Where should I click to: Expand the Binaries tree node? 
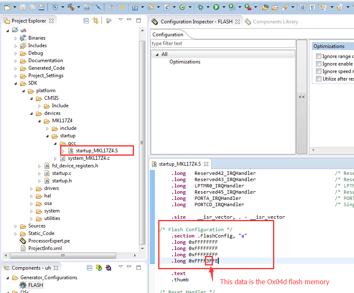point(15,38)
